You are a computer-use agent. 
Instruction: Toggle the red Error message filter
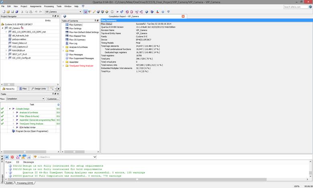tap(12, 157)
